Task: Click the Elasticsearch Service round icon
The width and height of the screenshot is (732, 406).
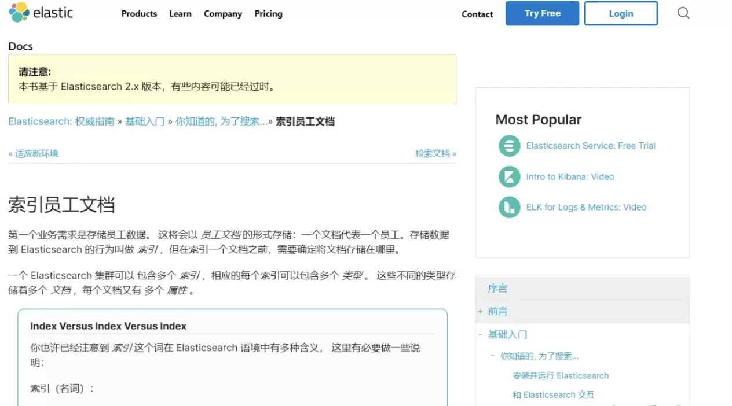Action: point(510,146)
